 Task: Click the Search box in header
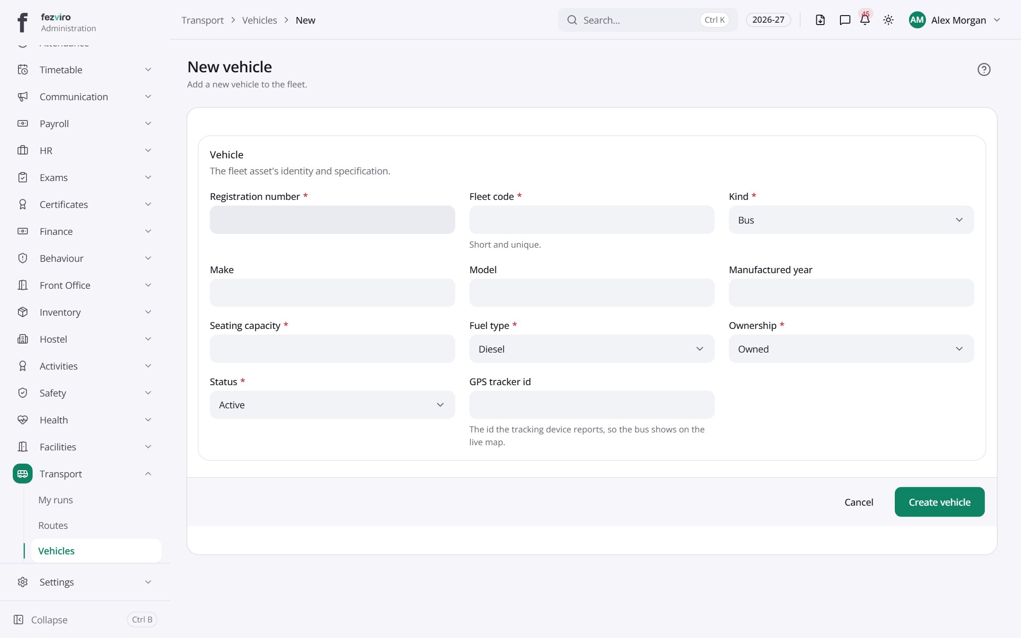point(648,20)
